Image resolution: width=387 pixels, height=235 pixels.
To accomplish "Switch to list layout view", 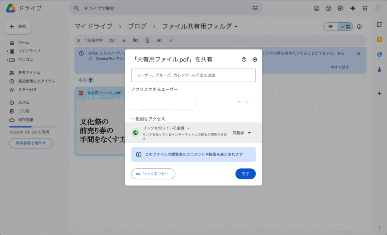I will (x=331, y=27).
